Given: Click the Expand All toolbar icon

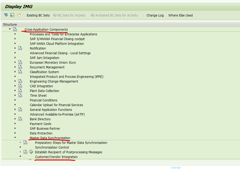Looking at the screenshot, I should coord(6,15).
